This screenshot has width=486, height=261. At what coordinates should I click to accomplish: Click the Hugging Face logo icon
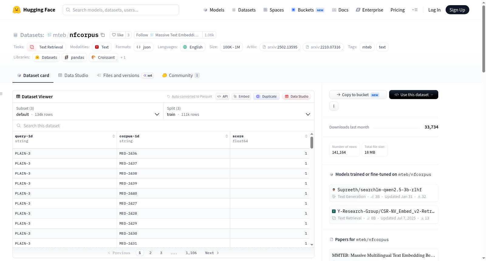(x=17, y=10)
